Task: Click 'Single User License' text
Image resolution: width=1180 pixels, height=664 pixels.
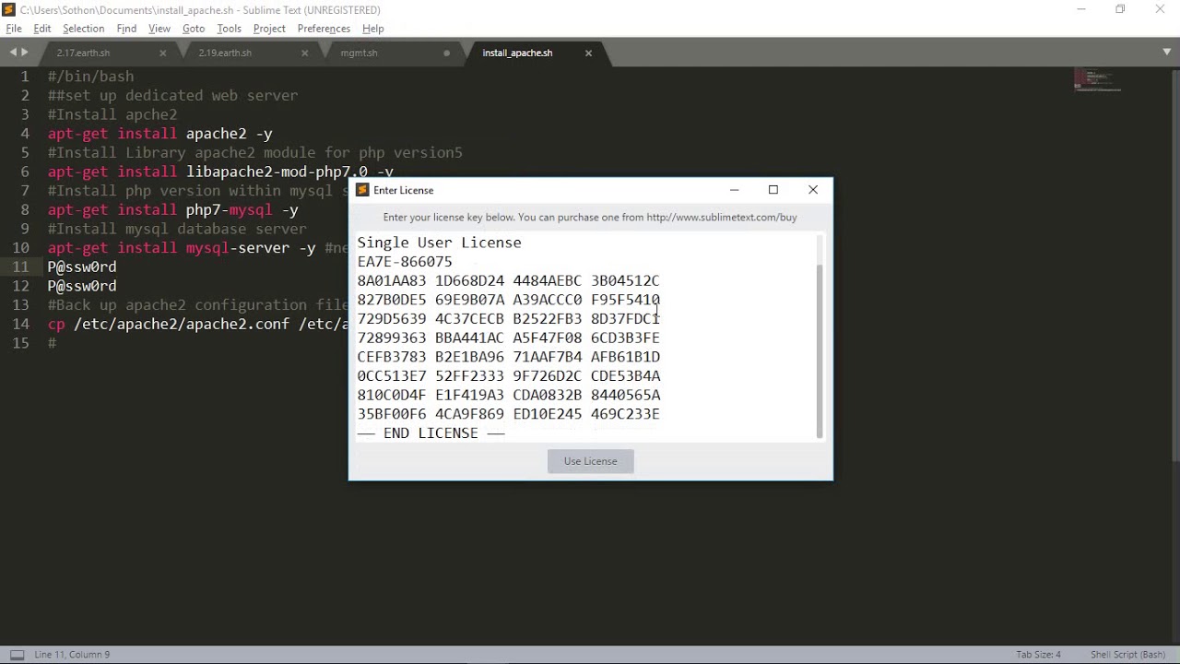Action: [439, 243]
